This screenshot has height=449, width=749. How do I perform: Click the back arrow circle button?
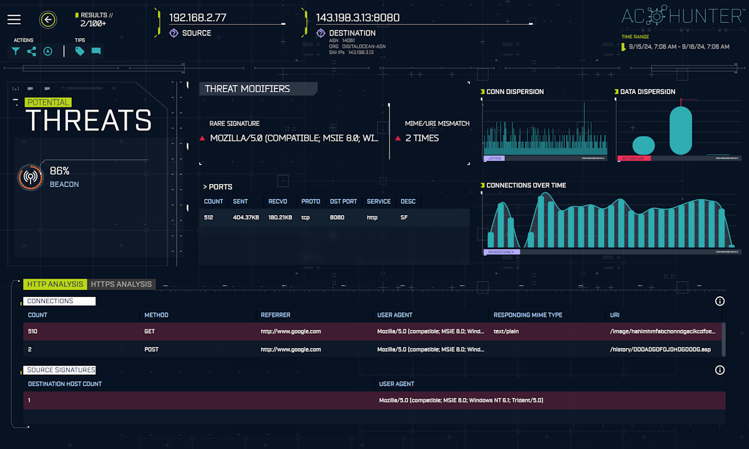tap(48, 20)
